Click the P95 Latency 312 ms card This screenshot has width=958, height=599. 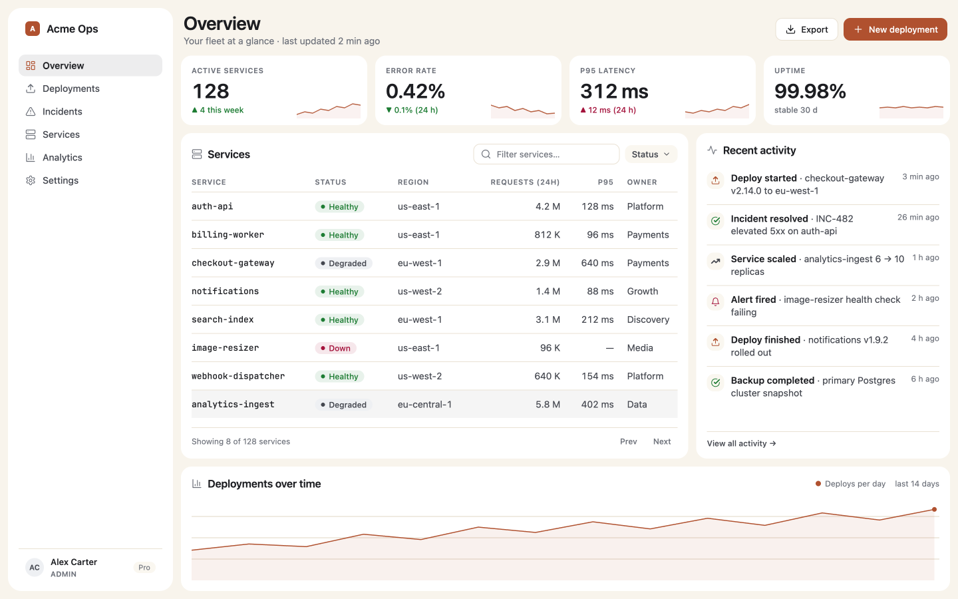coord(663,91)
